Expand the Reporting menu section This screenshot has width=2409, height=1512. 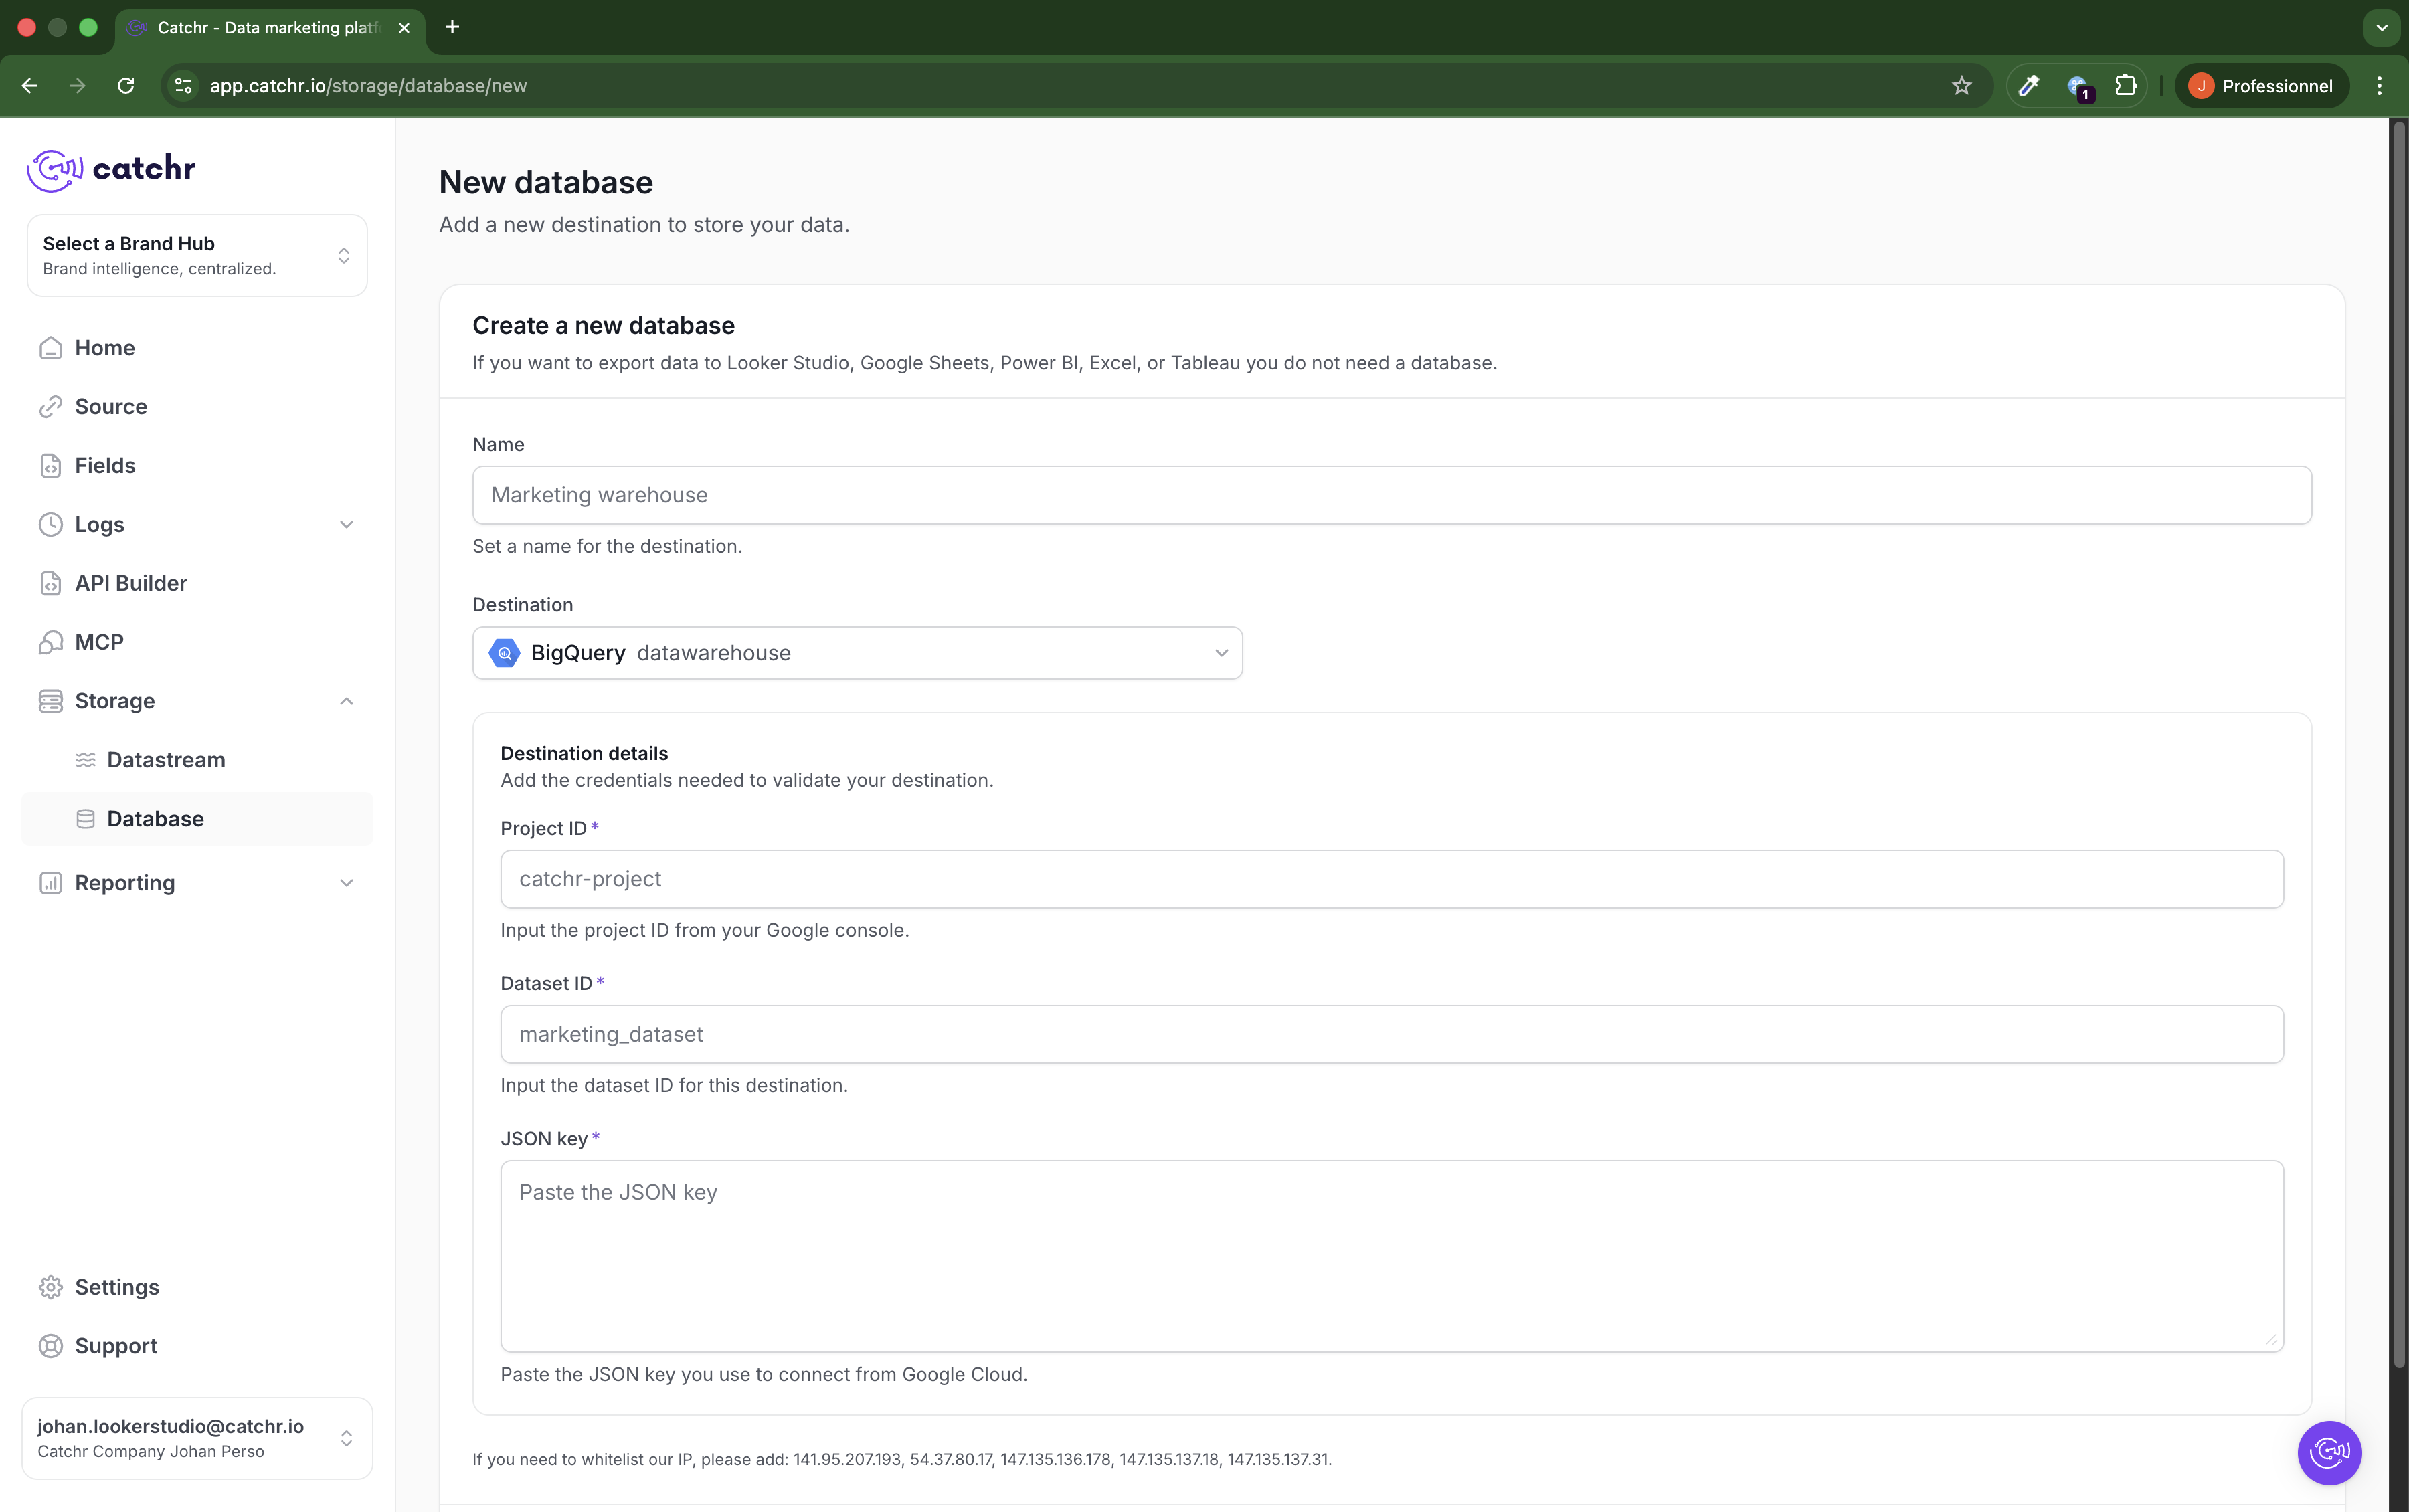point(197,883)
